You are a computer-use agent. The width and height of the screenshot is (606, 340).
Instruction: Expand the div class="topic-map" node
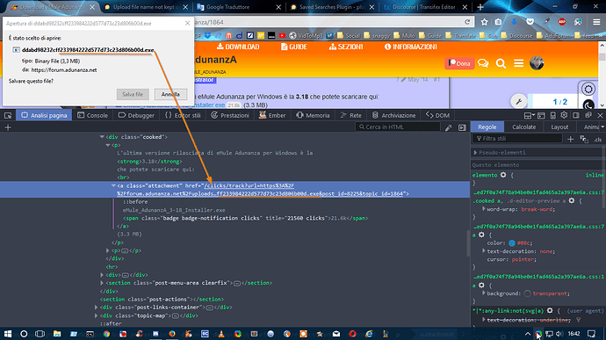point(97,315)
